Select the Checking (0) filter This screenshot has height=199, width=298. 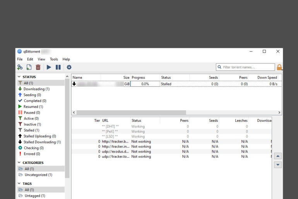(41, 148)
